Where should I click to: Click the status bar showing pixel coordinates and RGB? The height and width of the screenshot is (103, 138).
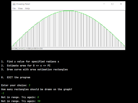click(68, 49)
